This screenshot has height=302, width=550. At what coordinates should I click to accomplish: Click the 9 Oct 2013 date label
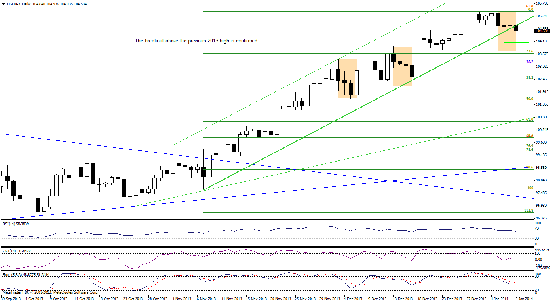point(59,299)
